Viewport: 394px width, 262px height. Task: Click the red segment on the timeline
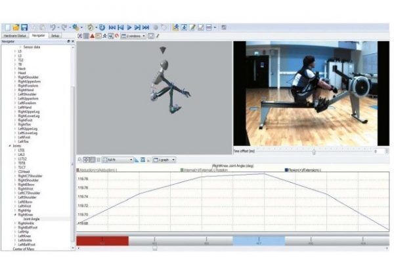(x=102, y=241)
